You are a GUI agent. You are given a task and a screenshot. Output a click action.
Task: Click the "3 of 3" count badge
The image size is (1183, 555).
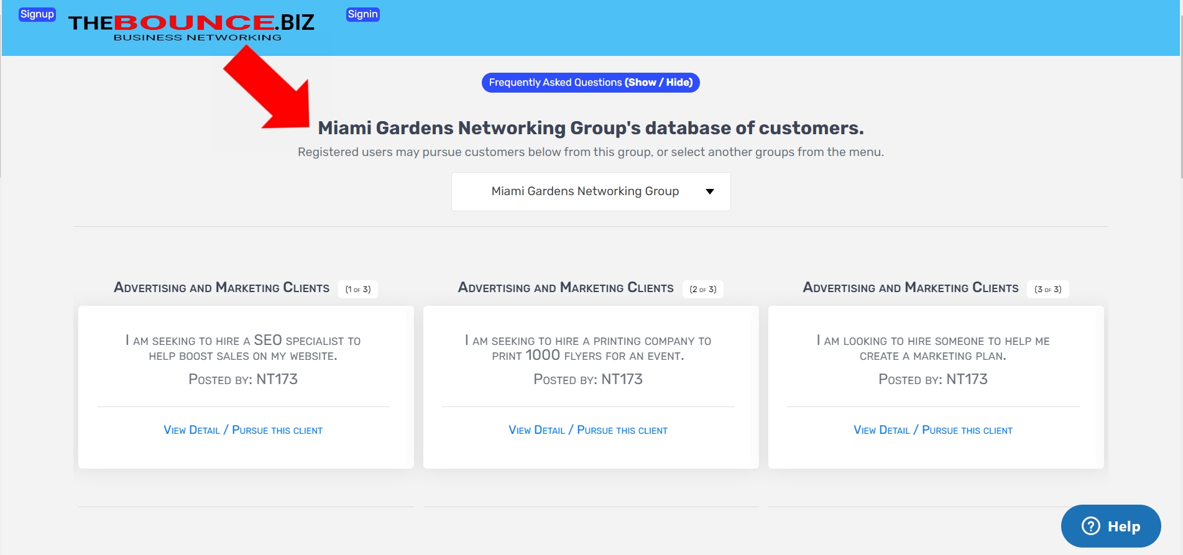(1047, 289)
